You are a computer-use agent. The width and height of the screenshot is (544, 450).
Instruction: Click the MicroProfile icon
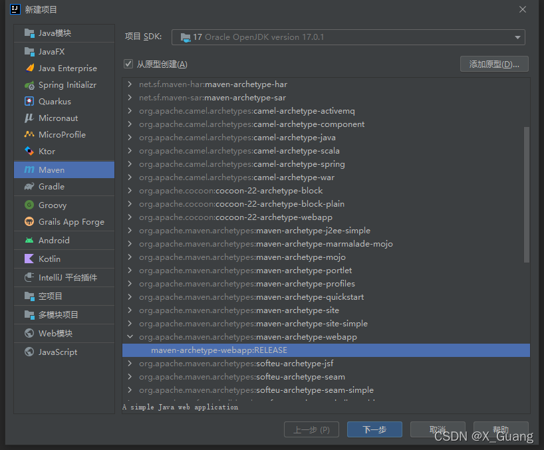(29, 134)
